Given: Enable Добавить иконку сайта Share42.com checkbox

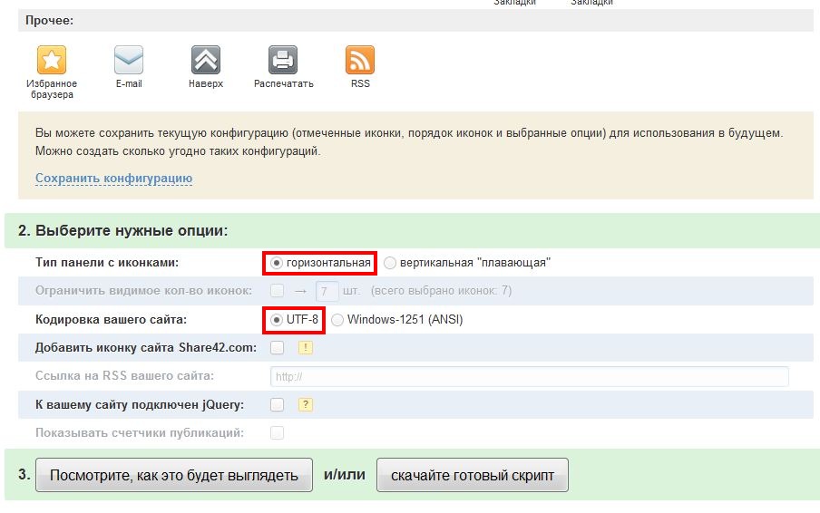Looking at the screenshot, I should (278, 347).
